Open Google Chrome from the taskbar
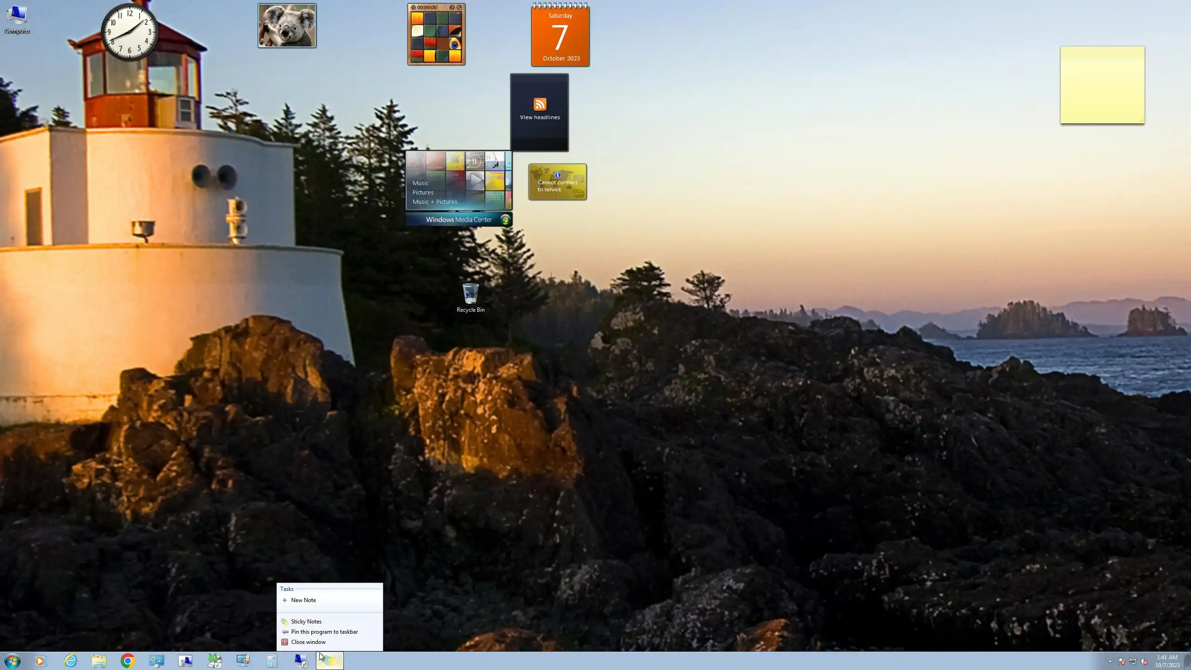Viewport: 1191px width, 670px height. click(127, 661)
